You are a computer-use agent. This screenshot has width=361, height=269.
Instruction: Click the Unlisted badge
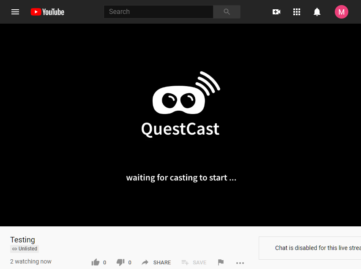point(25,249)
